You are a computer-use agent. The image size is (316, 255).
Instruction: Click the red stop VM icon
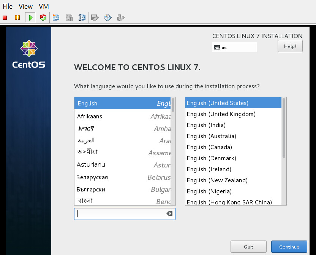point(5,18)
